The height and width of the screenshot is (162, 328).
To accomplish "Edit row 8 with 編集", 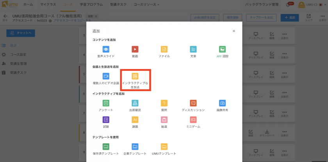I will coord(251,133).
